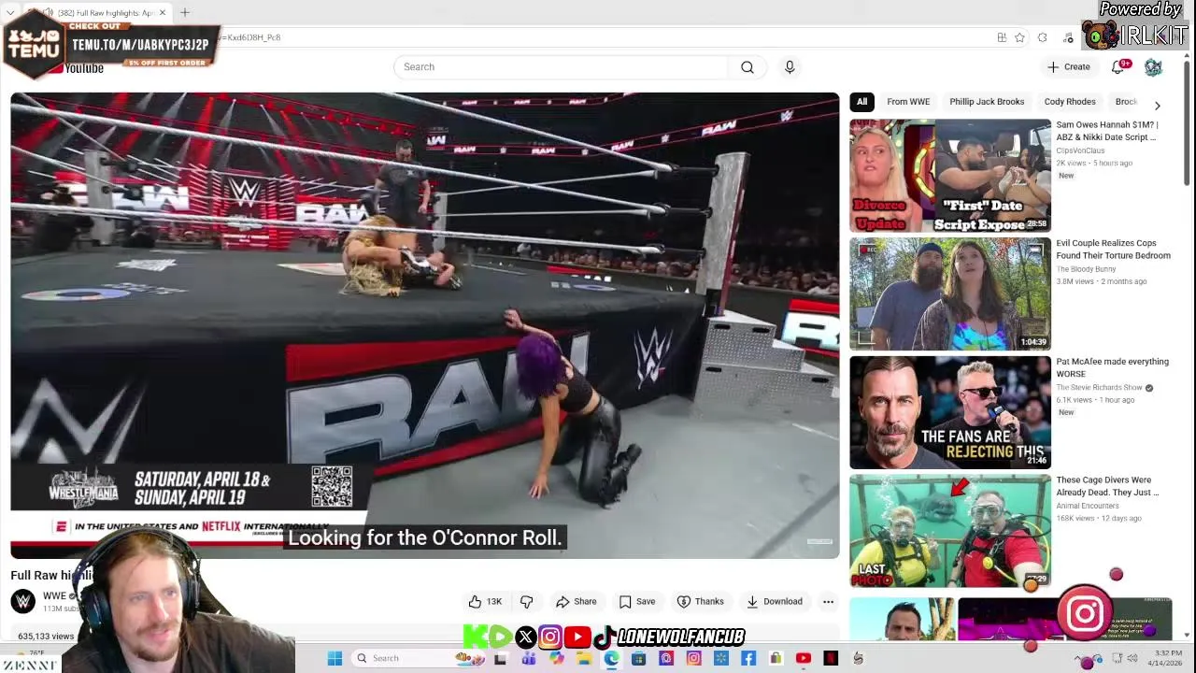The height and width of the screenshot is (673, 1196).
Task: Show more filter chips with right arrow
Action: 1157,105
